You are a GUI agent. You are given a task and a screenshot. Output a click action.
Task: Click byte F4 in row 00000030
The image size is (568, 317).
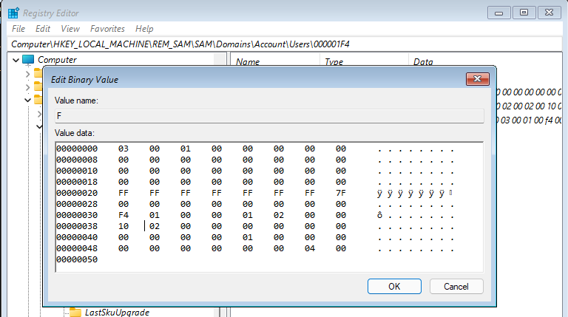pos(124,215)
